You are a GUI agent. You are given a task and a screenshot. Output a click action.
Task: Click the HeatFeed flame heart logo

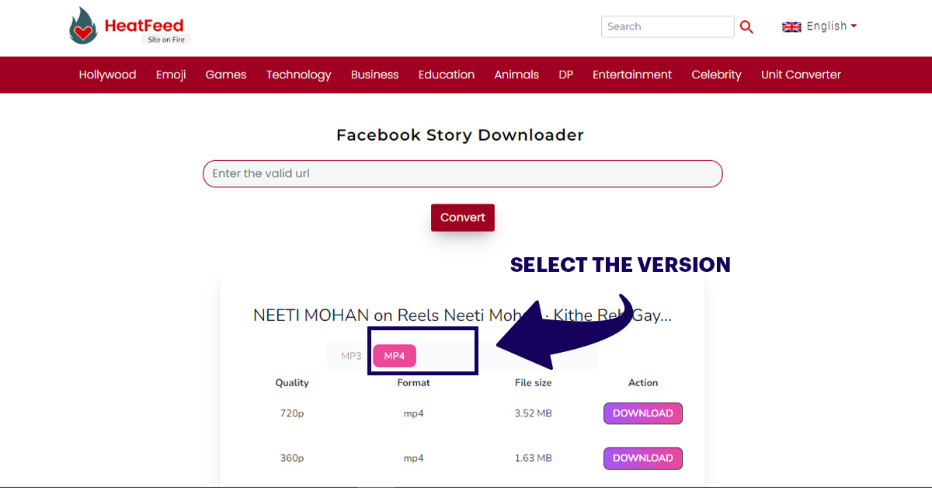83,26
